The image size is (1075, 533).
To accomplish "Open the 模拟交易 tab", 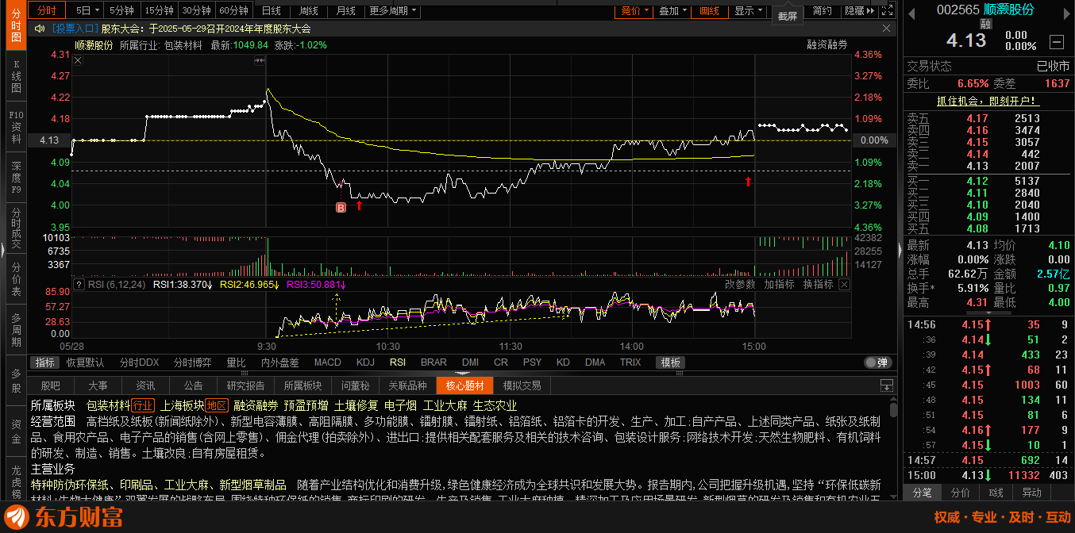I will [x=522, y=386].
